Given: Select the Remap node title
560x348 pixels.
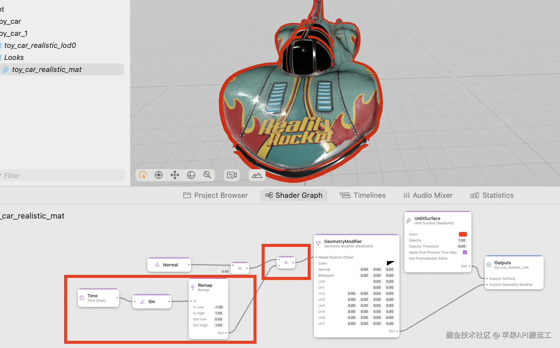Looking at the screenshot, I should point(205,285).
